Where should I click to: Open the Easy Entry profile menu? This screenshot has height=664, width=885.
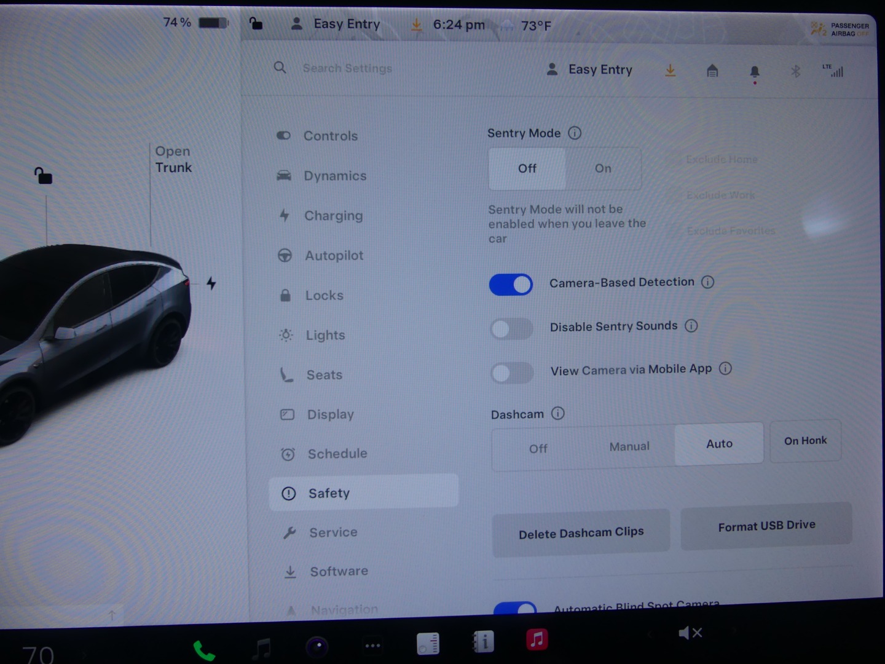click(x=589, y=70)
